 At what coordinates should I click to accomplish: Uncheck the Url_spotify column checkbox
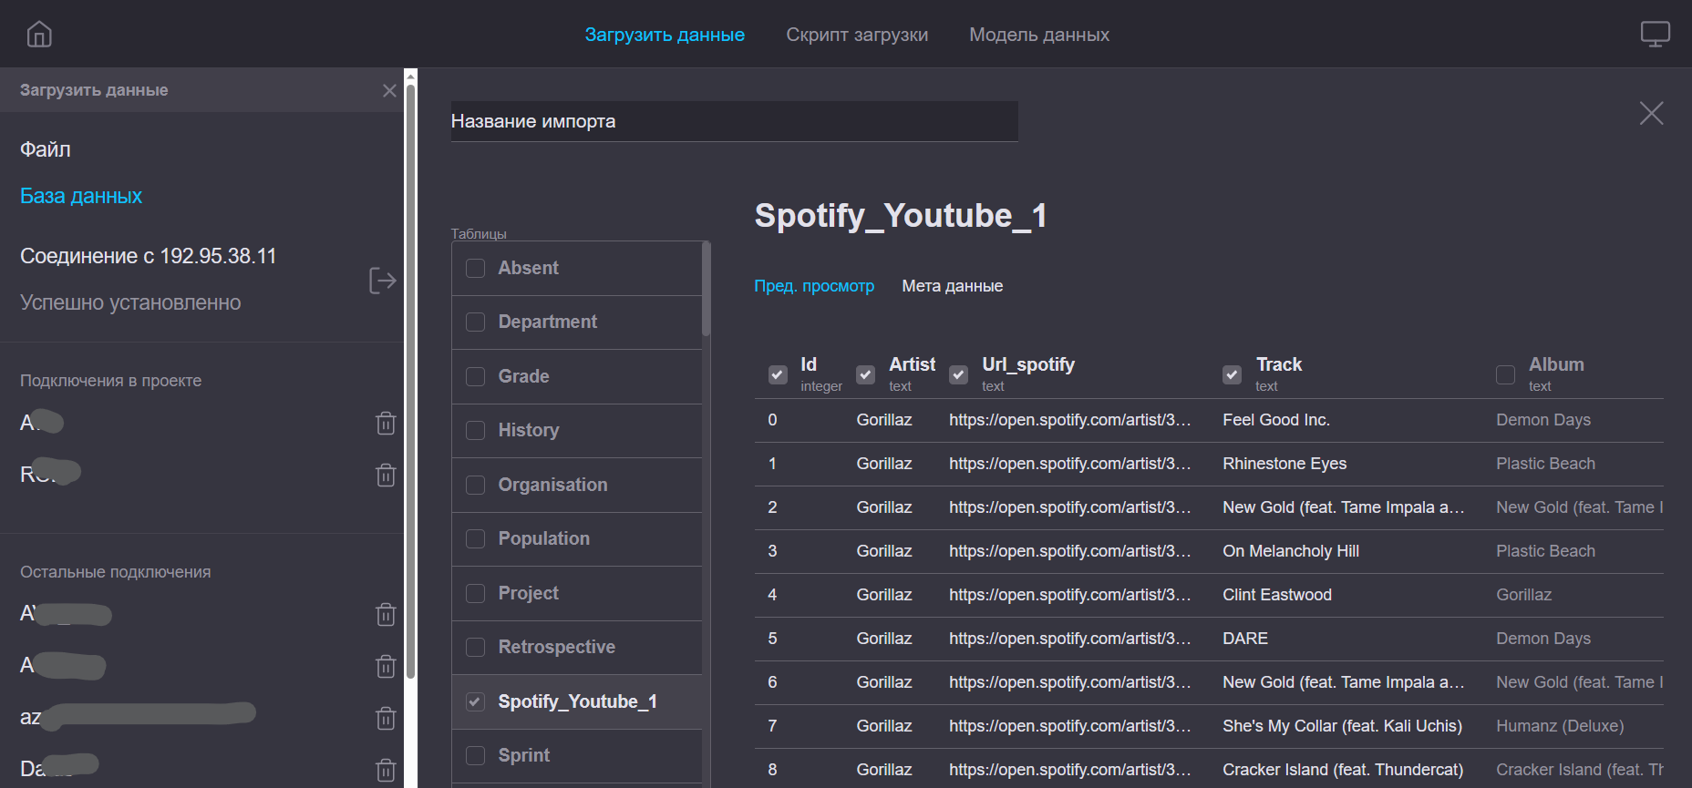(x=958, y=374)
